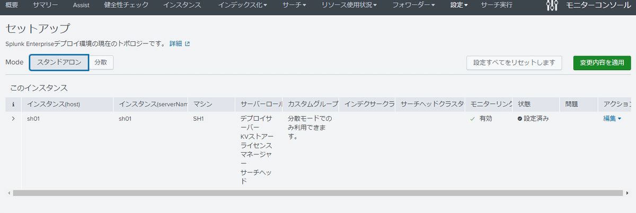Click the 設定済み status icon
Image resolution: width=636 pixels, height=213 pixels.
click(x=520, y=119)
